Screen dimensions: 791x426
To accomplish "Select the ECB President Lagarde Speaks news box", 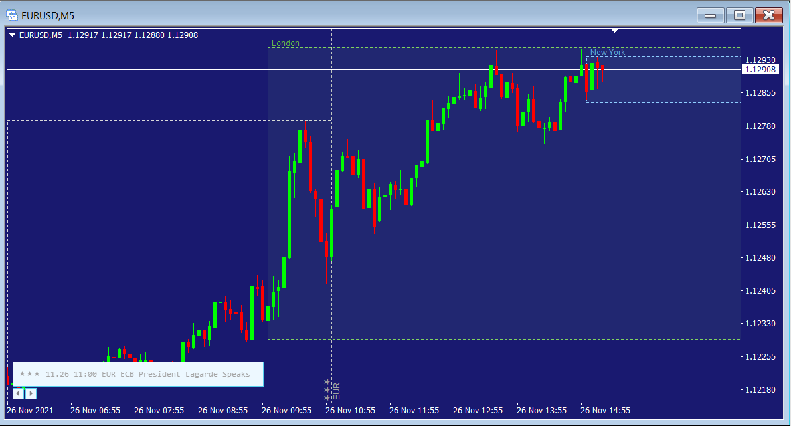I will click(138, 374).
